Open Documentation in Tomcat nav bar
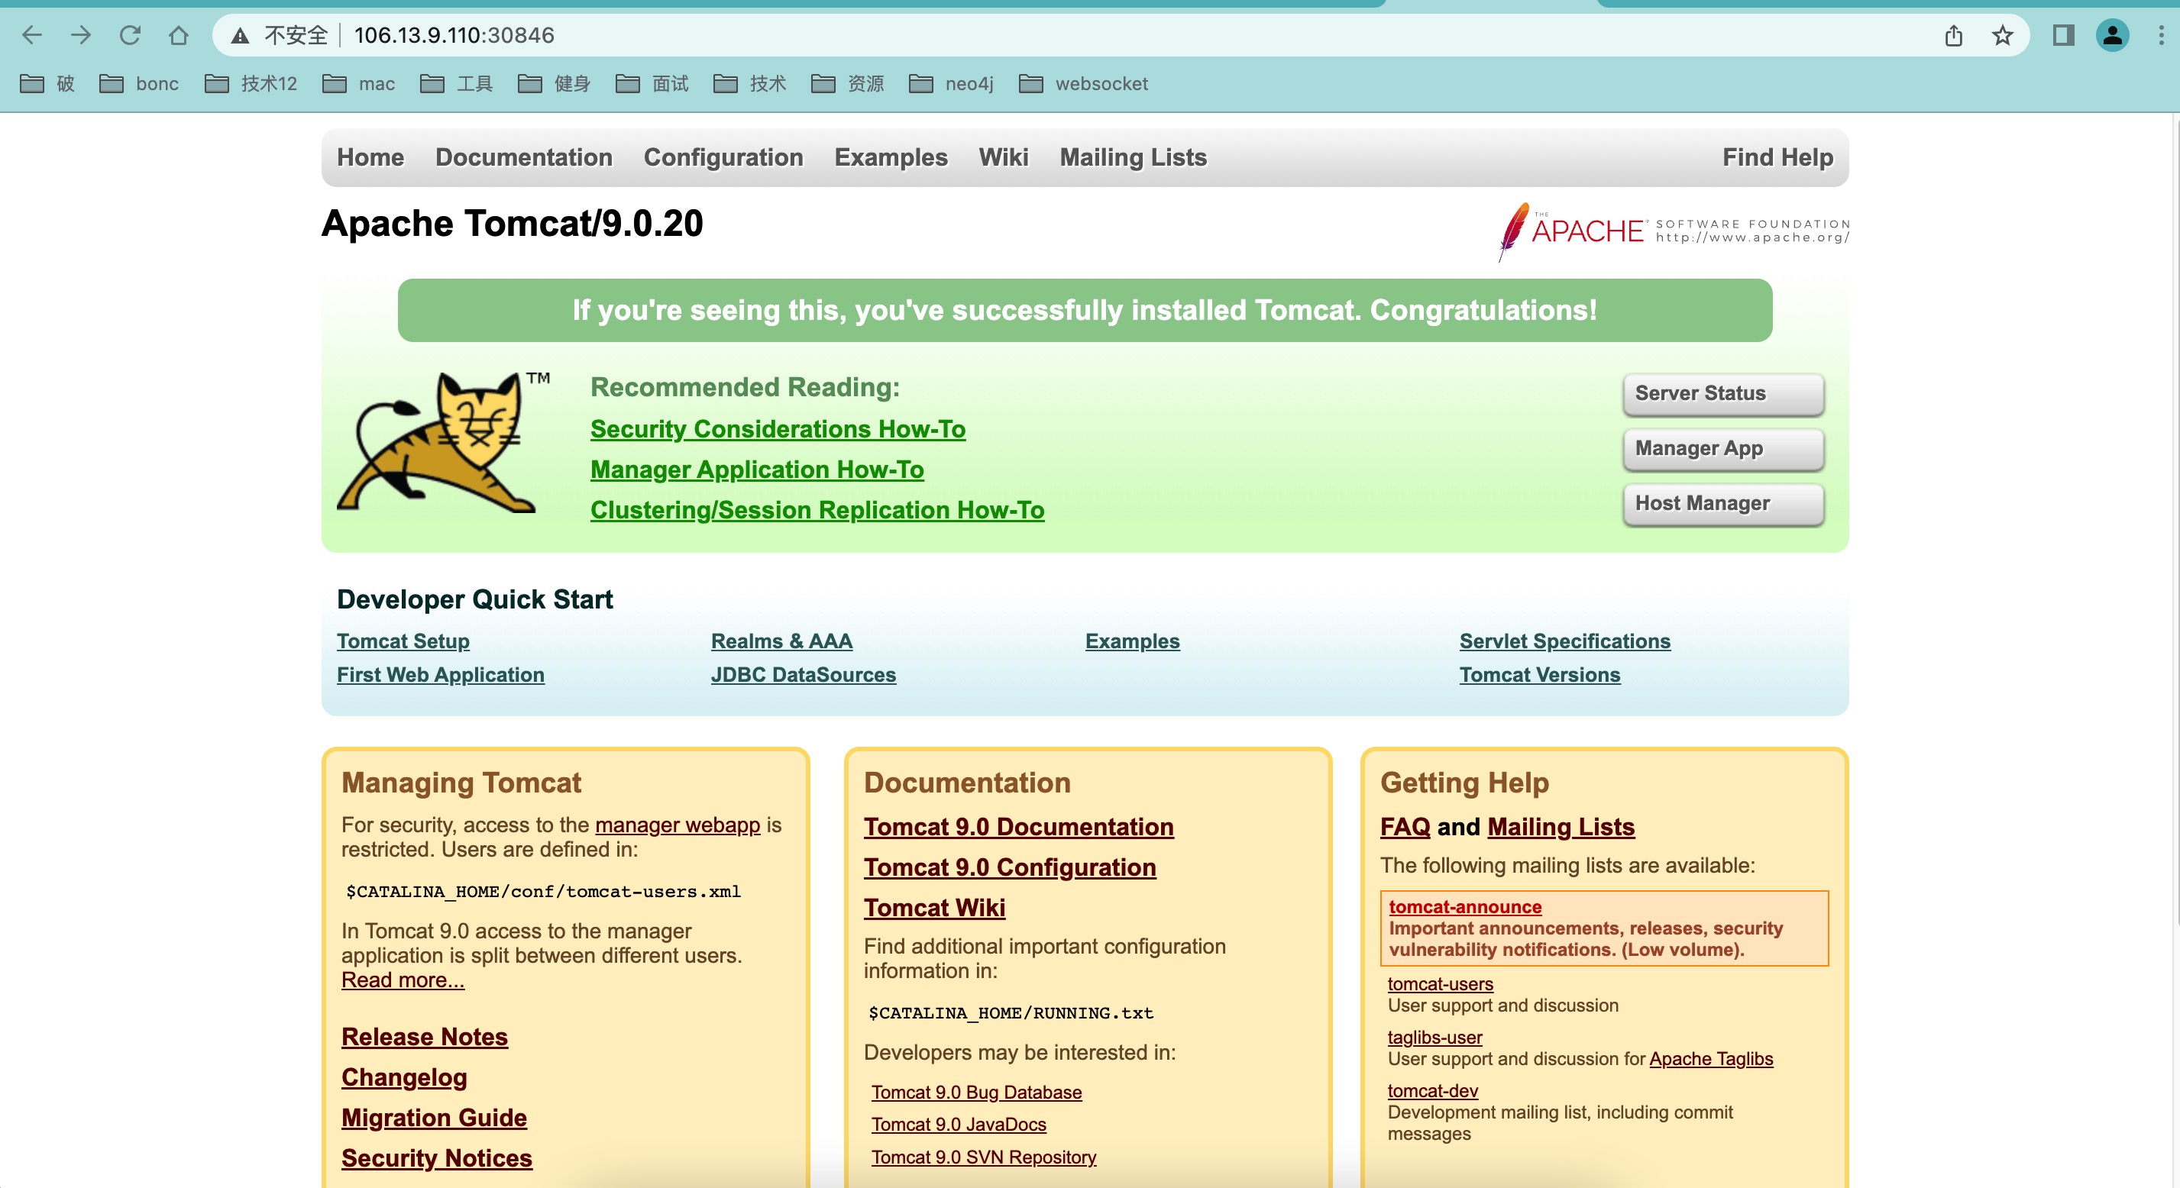 pos(524,157)
